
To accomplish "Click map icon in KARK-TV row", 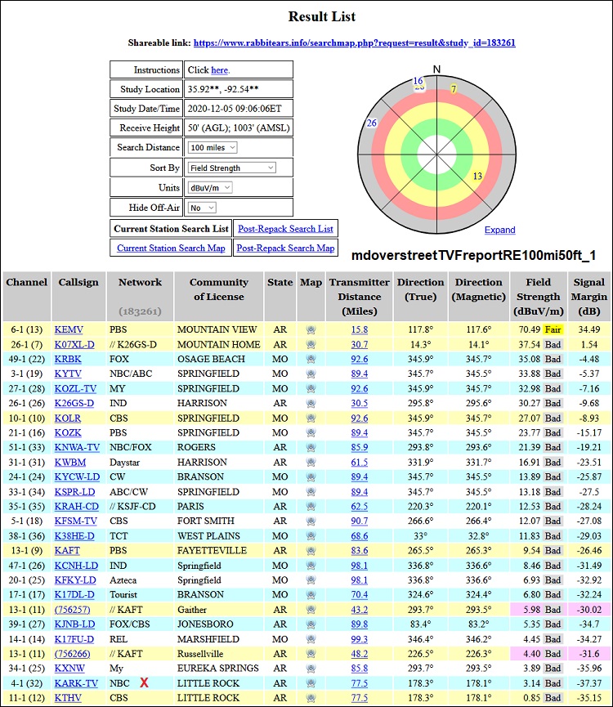I will pos(311,683).
